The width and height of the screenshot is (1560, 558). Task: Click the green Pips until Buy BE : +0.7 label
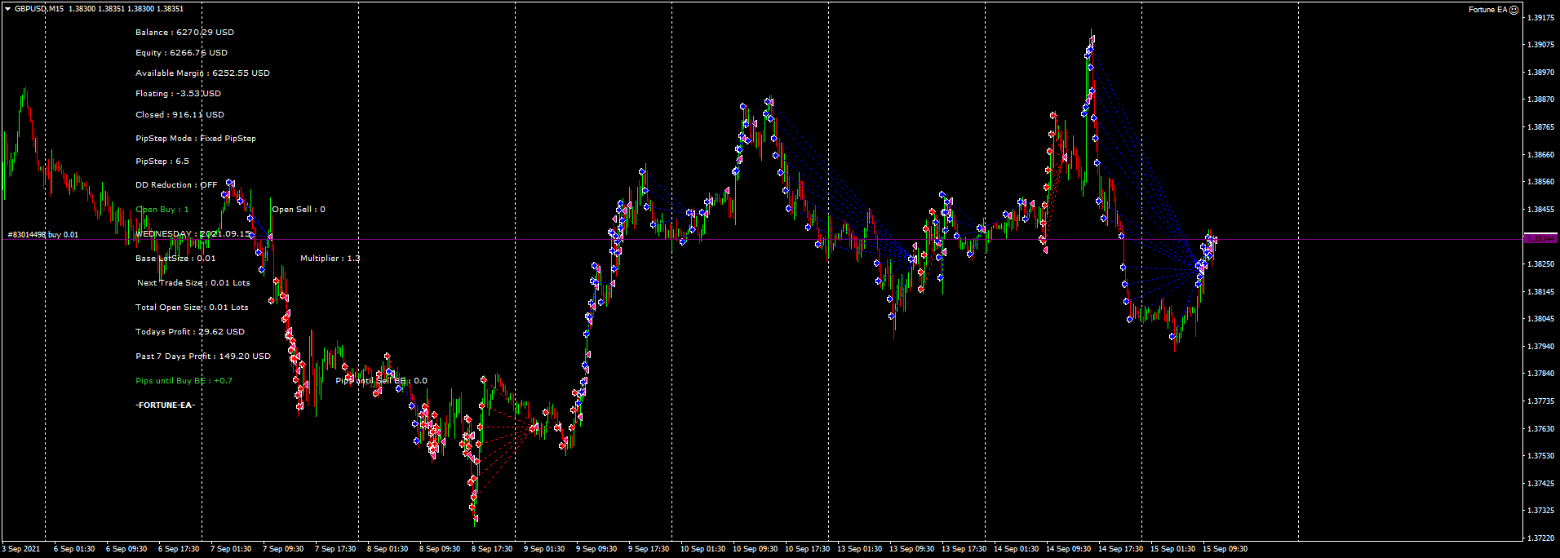184,381
